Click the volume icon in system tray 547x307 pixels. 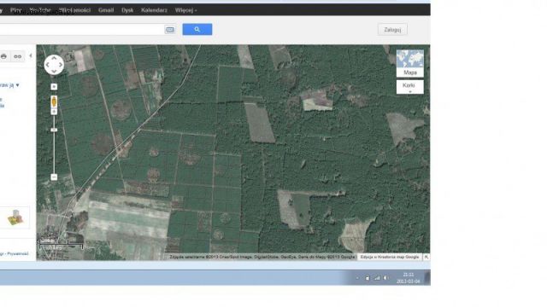[385, 278]
